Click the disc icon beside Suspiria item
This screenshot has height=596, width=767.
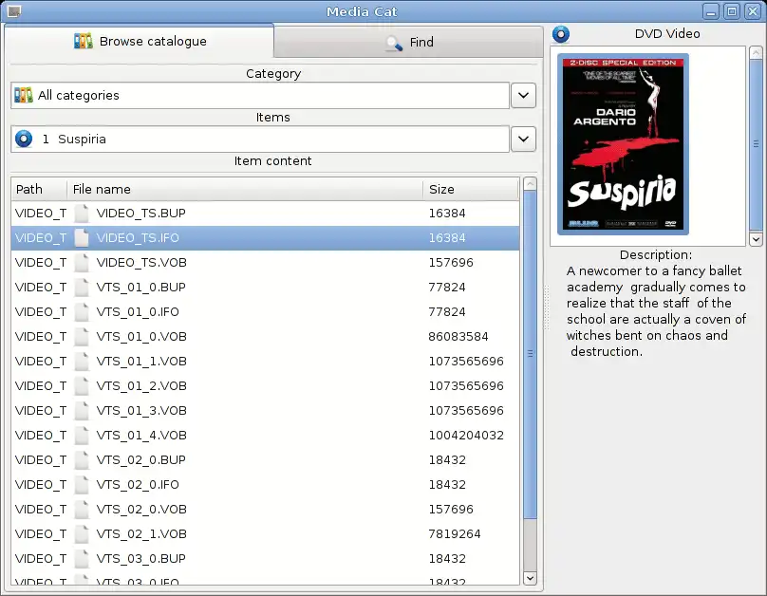tap(24, 139)
